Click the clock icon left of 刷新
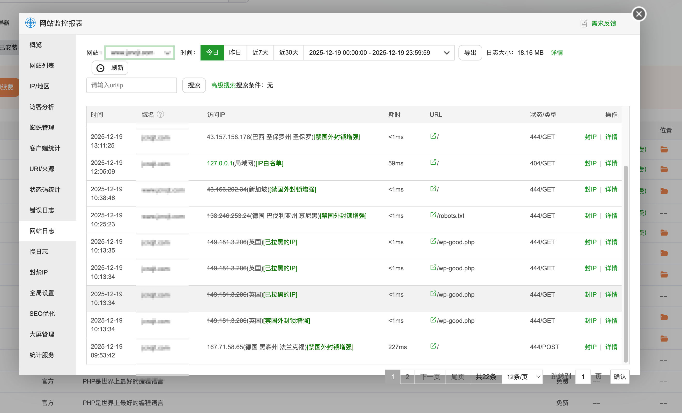Image resolution: width=682 pixels, height=413 pixels. (x=100, y=68)
